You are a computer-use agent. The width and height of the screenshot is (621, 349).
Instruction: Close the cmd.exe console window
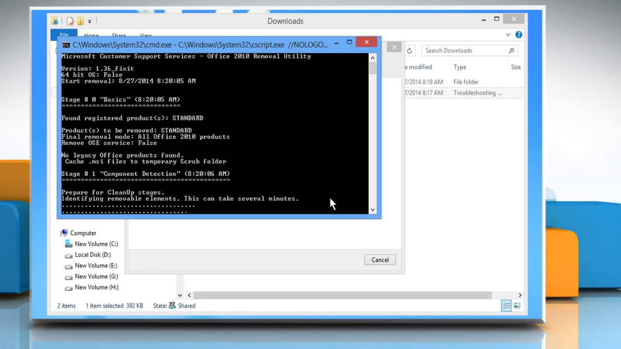click(x=367, y=42)
